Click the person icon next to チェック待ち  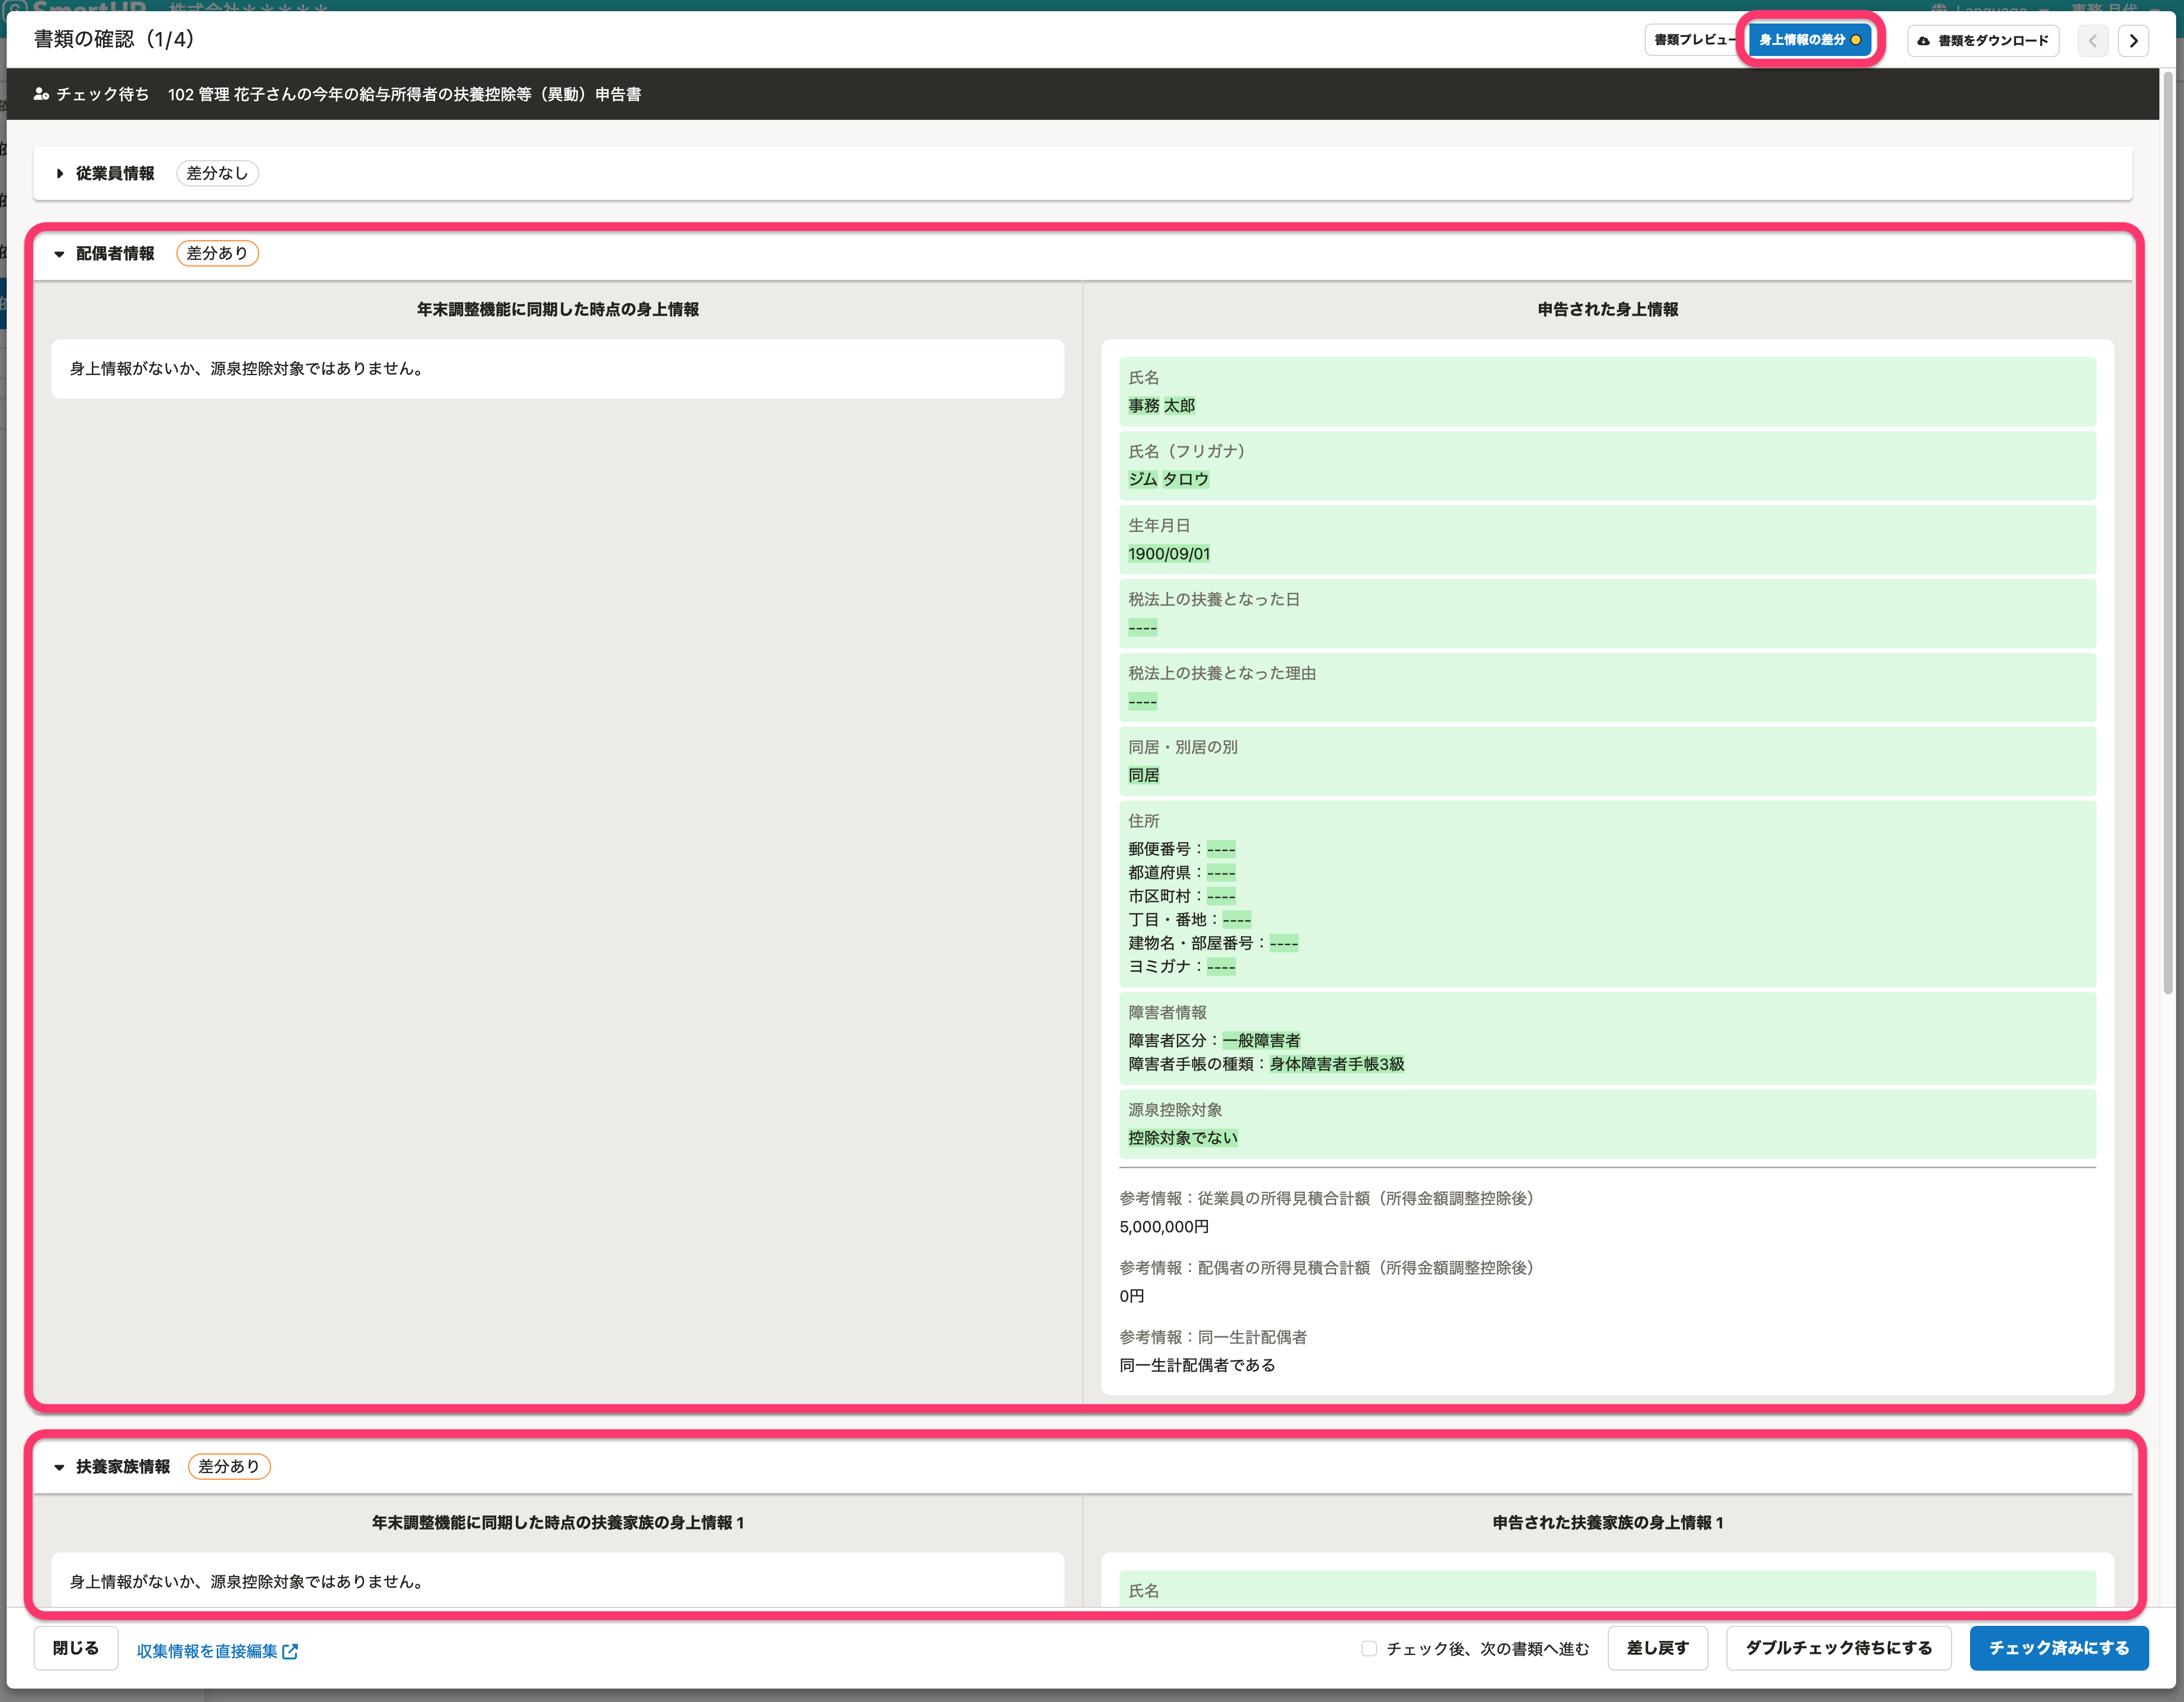(x=41, y=94)
